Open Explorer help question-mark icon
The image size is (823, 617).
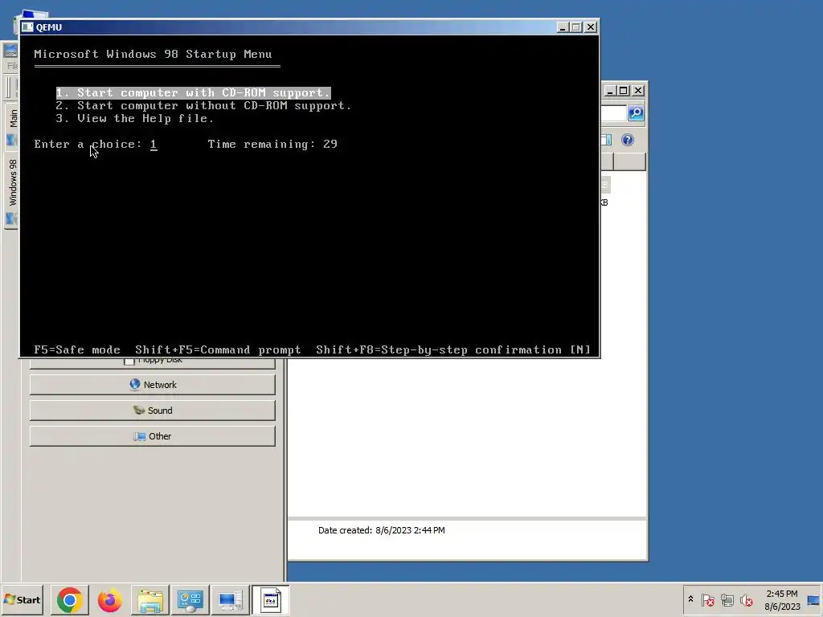point(628,140)
